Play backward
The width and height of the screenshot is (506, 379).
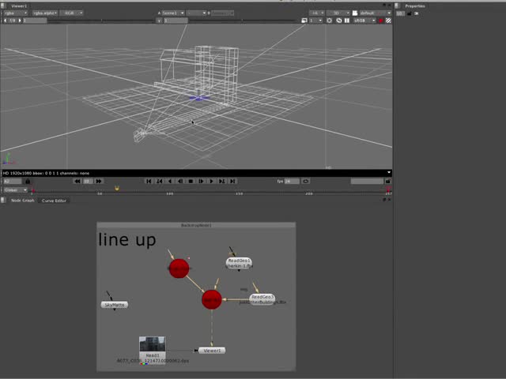[170, 182]
